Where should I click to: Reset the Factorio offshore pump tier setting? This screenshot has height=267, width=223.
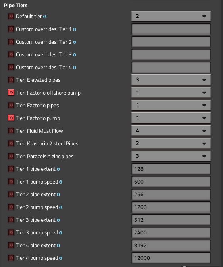coord(11,93)
